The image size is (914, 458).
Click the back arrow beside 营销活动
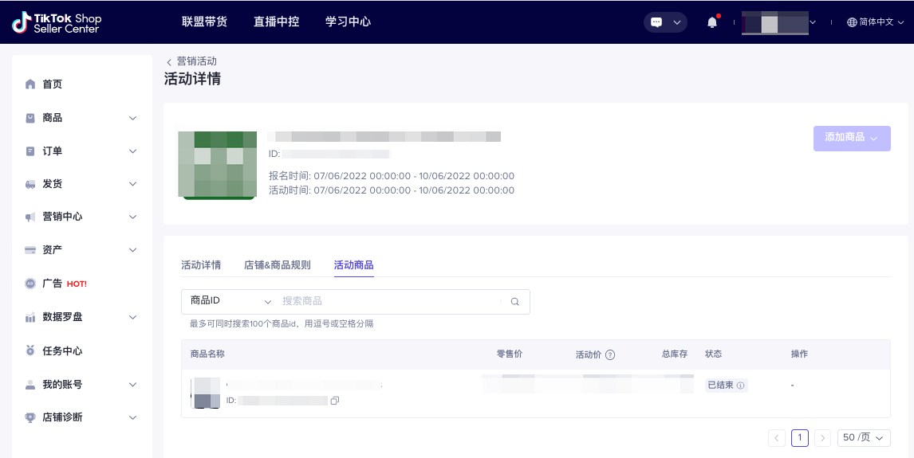click(x=169, y=61)
